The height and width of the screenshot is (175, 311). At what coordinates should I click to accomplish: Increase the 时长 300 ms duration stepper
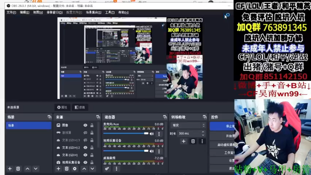click(x=203, y=132)
